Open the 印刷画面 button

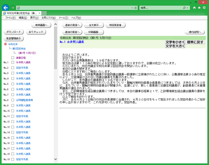[x=94, y=32]
